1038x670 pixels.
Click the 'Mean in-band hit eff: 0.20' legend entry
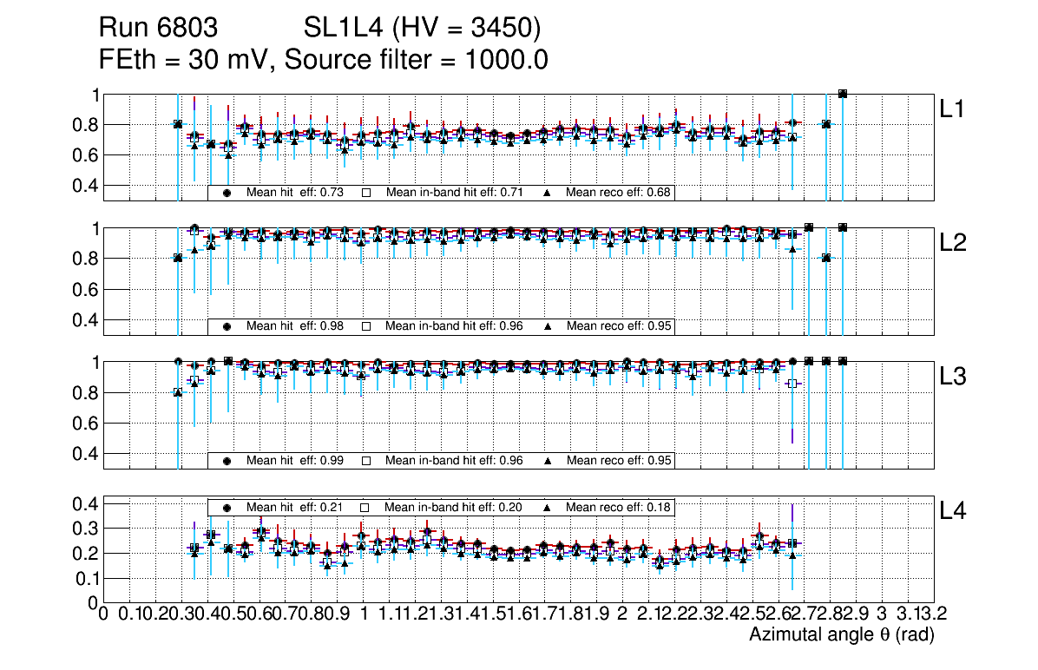454,507
